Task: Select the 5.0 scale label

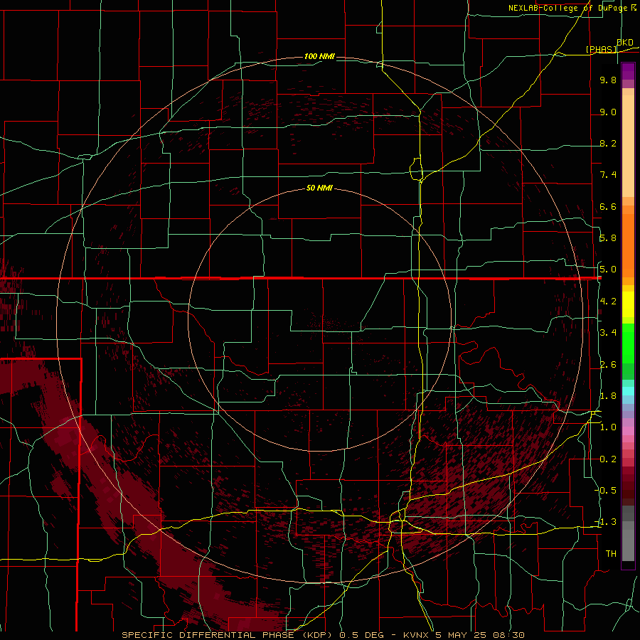Action: [608, 270]
